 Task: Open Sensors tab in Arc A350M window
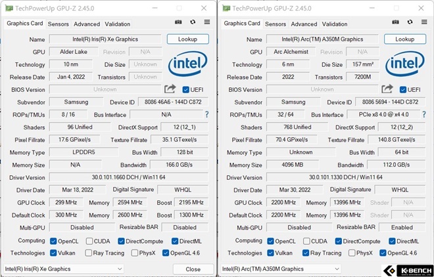tap(276, 24)
